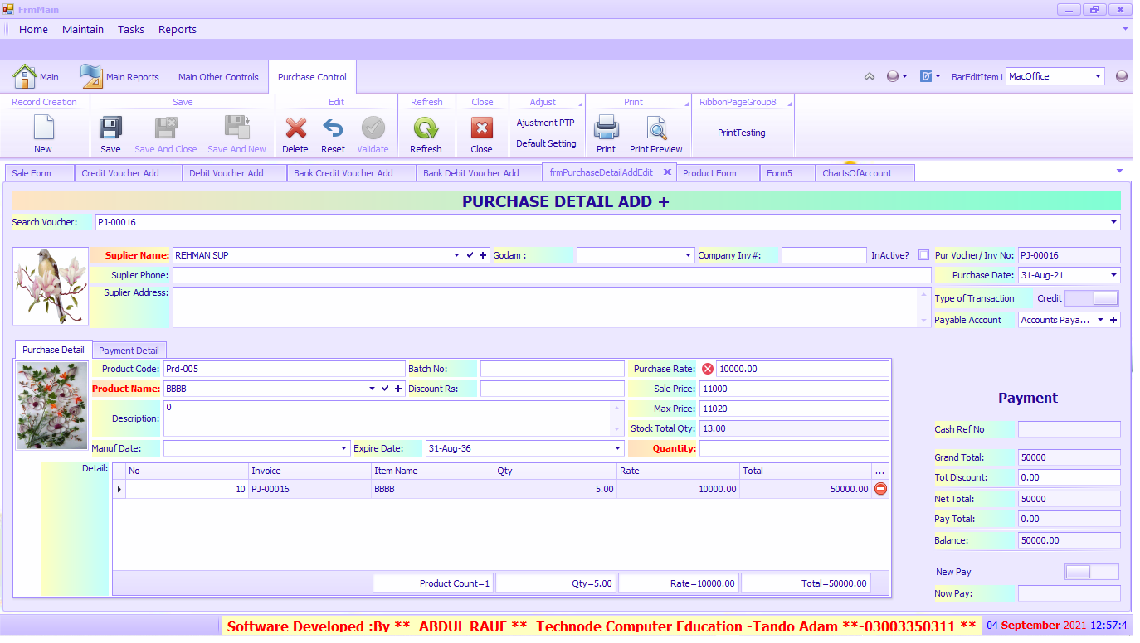
Task: Create a new record with the New icon
Action: (43, 128)
